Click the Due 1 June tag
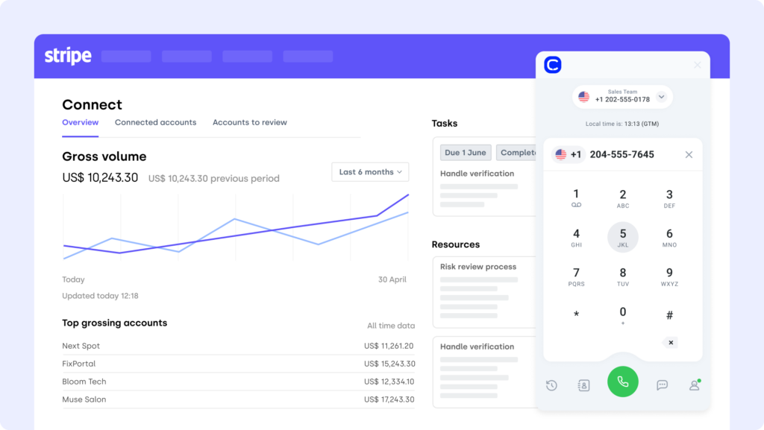Viewport: 764px width, 430px height. coord(465,153)
